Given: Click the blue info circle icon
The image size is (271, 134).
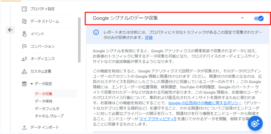Looking at the screenshot, I should click(x=96, y=32).
